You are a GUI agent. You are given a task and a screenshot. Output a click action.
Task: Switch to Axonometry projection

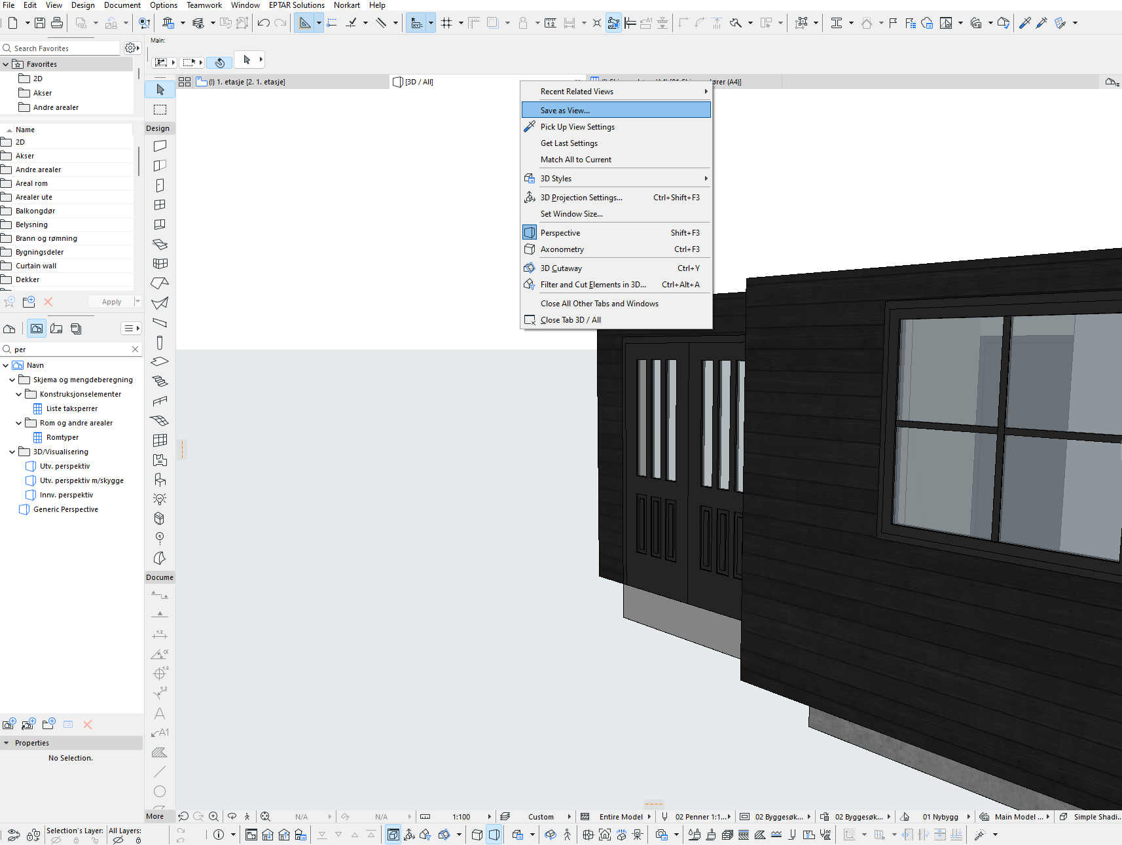click(562, 249)
